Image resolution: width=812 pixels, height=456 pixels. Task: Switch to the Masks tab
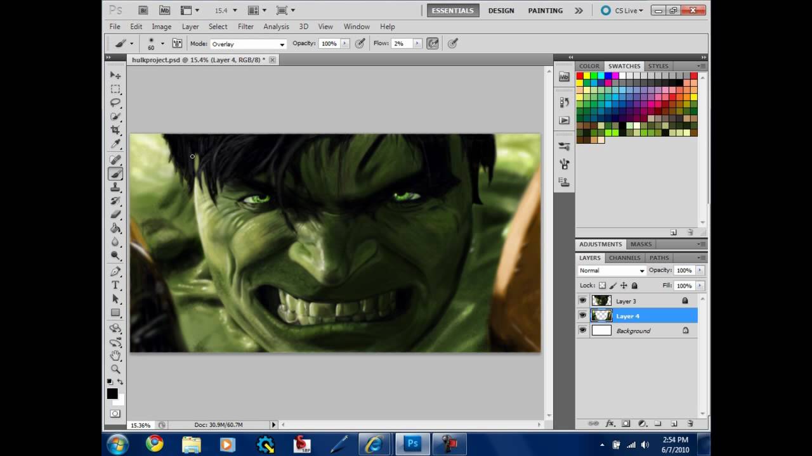(x=641, y=244)
